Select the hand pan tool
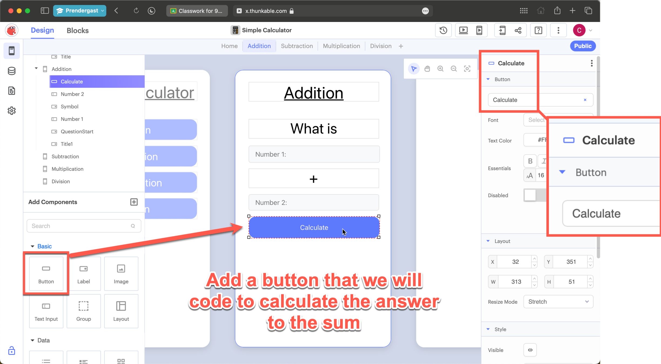 point(427,69)
